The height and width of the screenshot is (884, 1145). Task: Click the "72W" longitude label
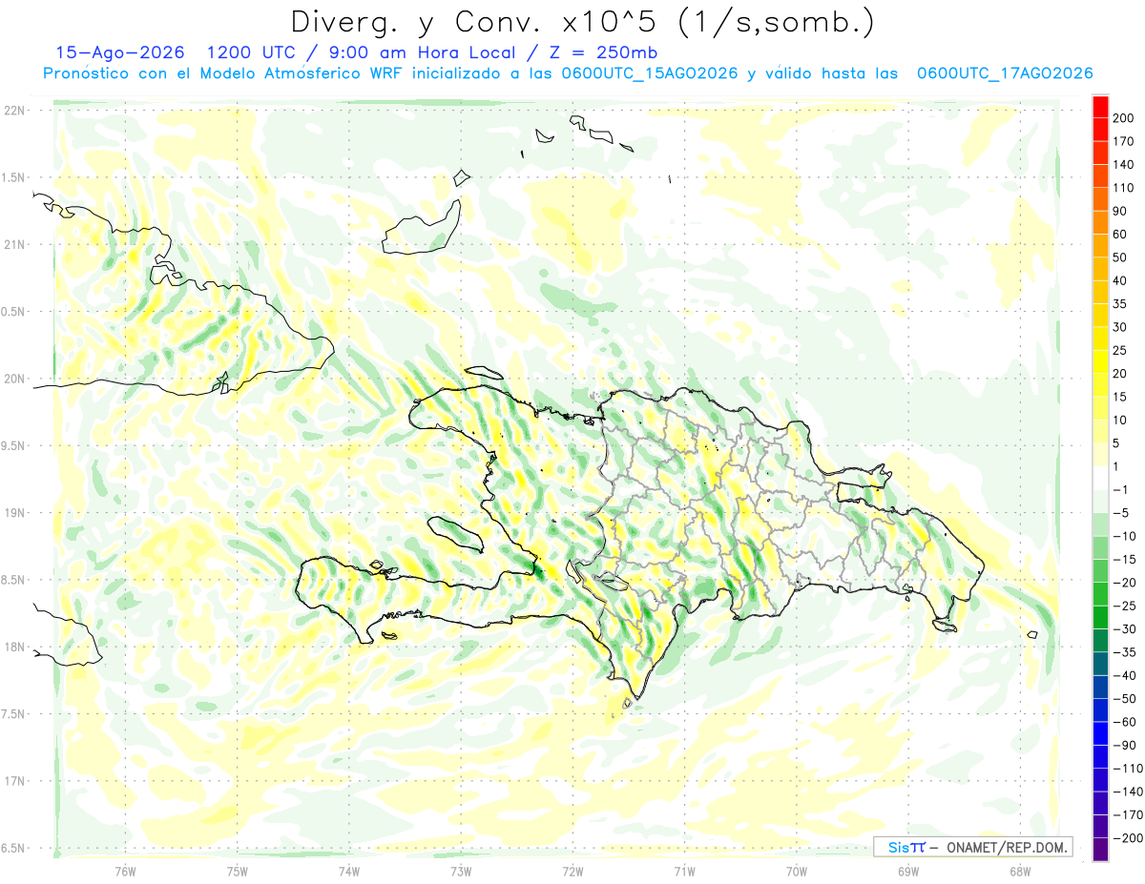pyautogui.click(x=572, y=872)
